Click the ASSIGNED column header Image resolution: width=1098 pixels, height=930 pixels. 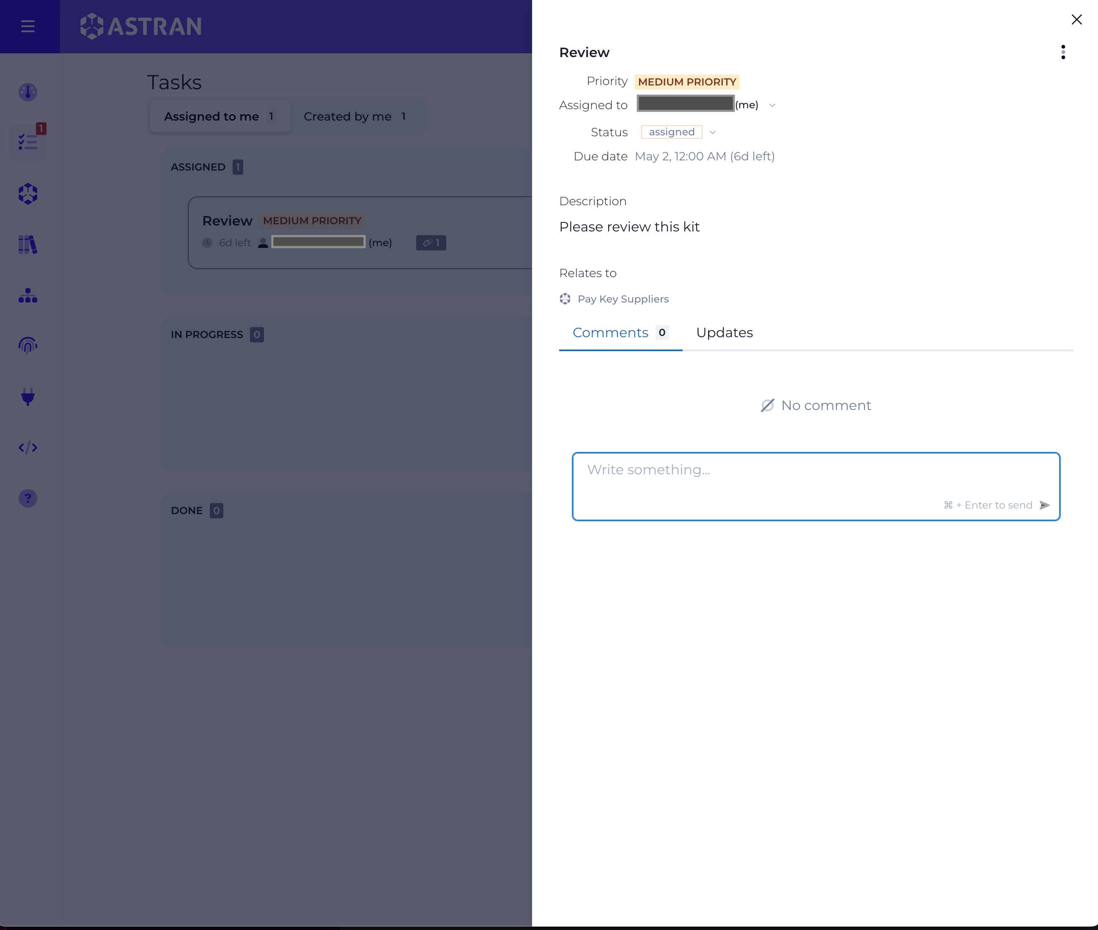point(198,167)
